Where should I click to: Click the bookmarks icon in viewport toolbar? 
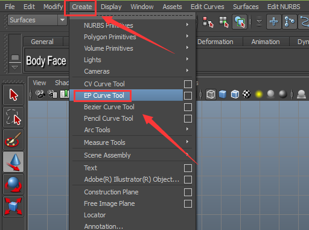65,94
